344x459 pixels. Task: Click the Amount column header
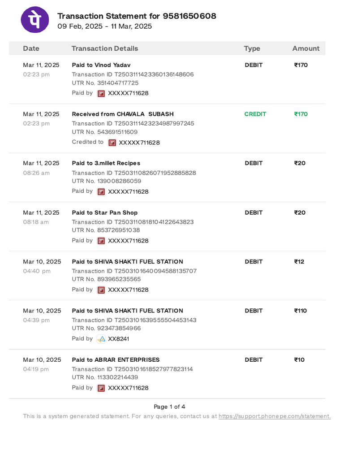(x=305, y=48)
